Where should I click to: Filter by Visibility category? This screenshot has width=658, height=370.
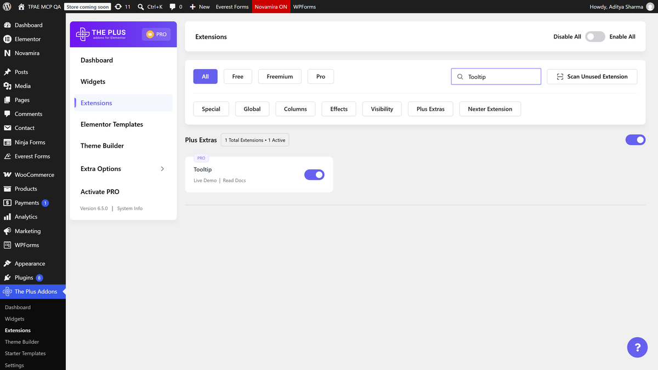point(382,109)
